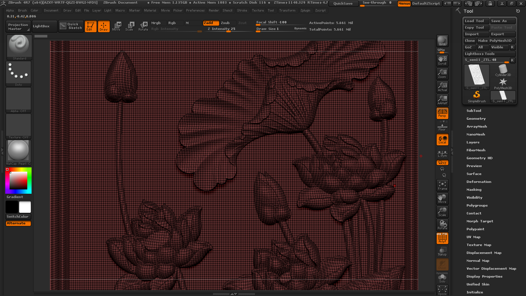Click the Frame mesh icon
The height and width of the screenshot is (296, 526).
[442, 185]
